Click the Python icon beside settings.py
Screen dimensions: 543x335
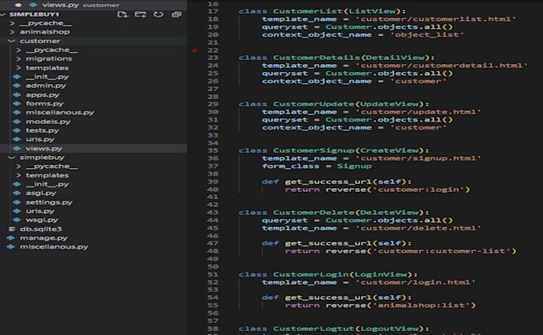click(x=17, y=202)
